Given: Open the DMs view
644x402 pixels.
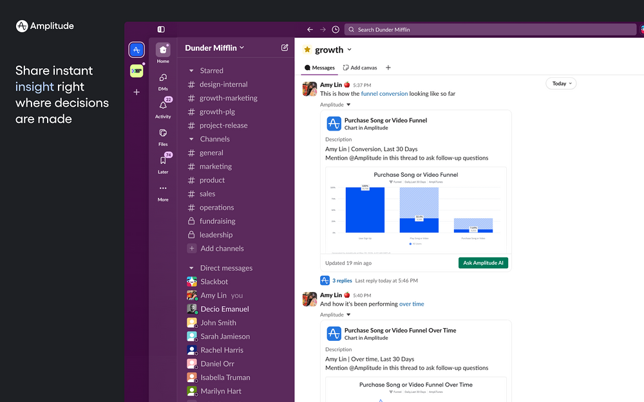Looking at the screenshot, I should point(163,82).
